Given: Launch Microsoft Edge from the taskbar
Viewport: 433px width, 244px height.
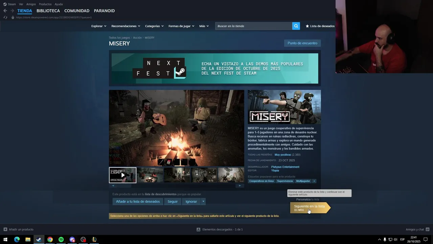Looking at the screenshot, I should (x=17, y=240).
